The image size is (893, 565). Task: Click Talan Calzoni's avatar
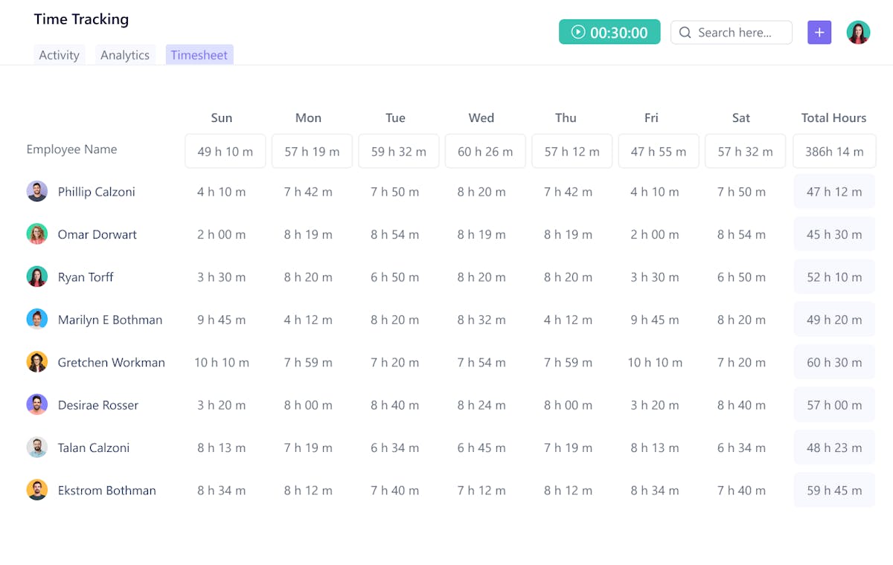[38, 447]
